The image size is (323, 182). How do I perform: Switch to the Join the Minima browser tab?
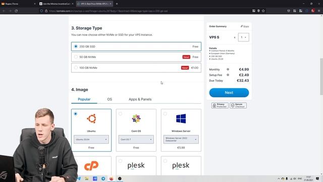(56, 4)
